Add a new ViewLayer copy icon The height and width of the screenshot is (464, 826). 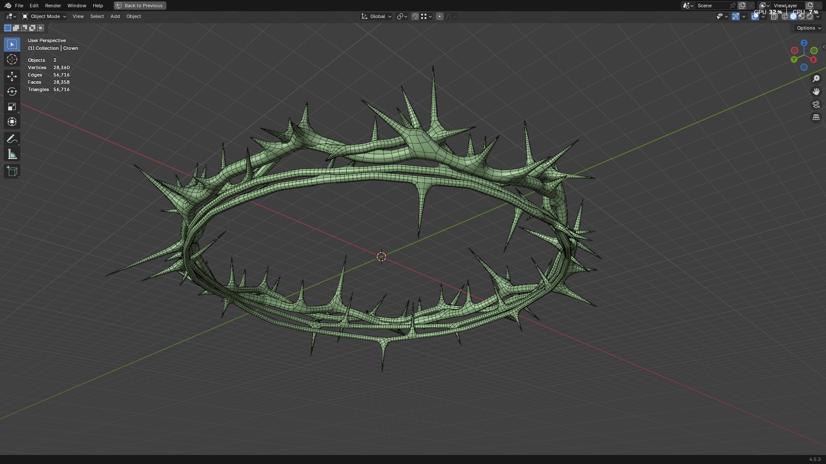coord(809,6)
